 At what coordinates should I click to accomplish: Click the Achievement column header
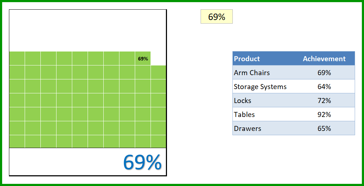click(x=324, y=59)
